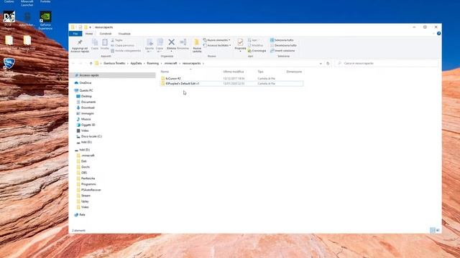
Task: Open the address bar history dropdown
Action: click(x=321, y=64)
